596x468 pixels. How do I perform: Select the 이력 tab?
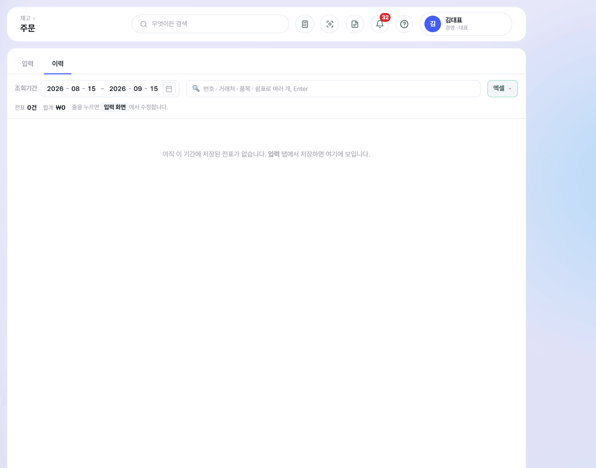point(57,63)
